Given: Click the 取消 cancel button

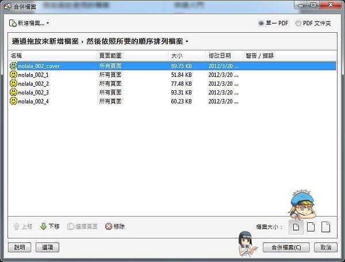Looking at the screenshot, I should pyautogui.click(x=325, y=248).
